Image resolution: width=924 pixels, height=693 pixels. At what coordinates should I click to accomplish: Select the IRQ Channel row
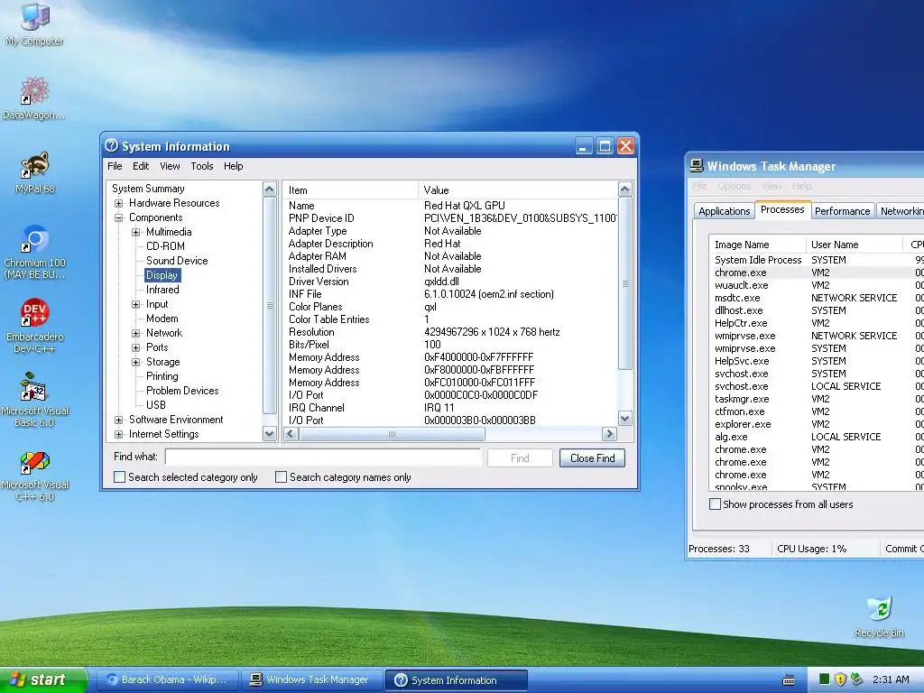[x=450, y=407]
